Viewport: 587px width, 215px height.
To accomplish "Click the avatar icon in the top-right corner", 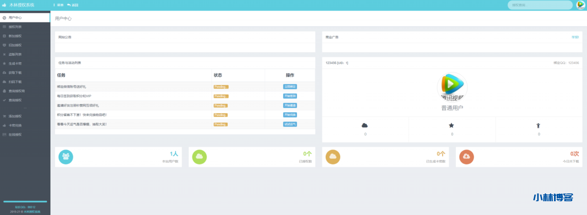I will [x=581, y=5].
